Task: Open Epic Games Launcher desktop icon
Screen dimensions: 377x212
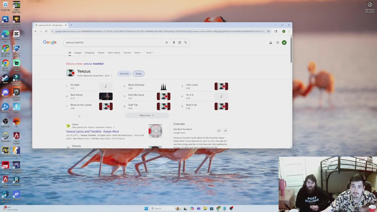Action: coord(16,94)
